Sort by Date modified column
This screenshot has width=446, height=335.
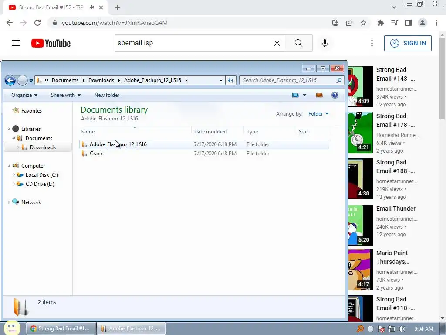click(x=217, y=132)
